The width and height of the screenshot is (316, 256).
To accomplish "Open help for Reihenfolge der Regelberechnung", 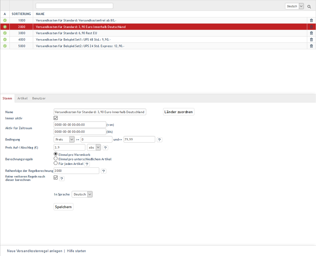I will pos(103,171).
